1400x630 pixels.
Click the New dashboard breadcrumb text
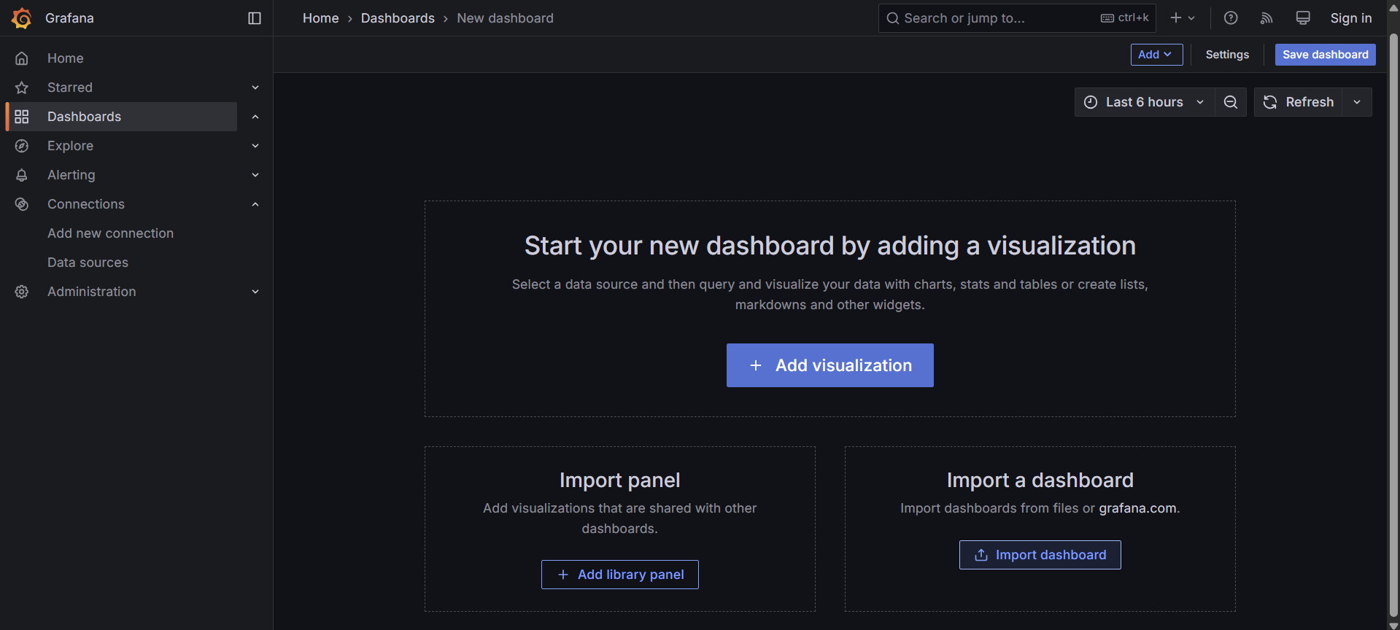coord(505,18)
